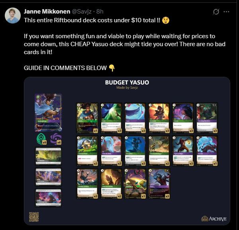Select the golden praying hands card x2
239x230 pixels.
[111, 184]
